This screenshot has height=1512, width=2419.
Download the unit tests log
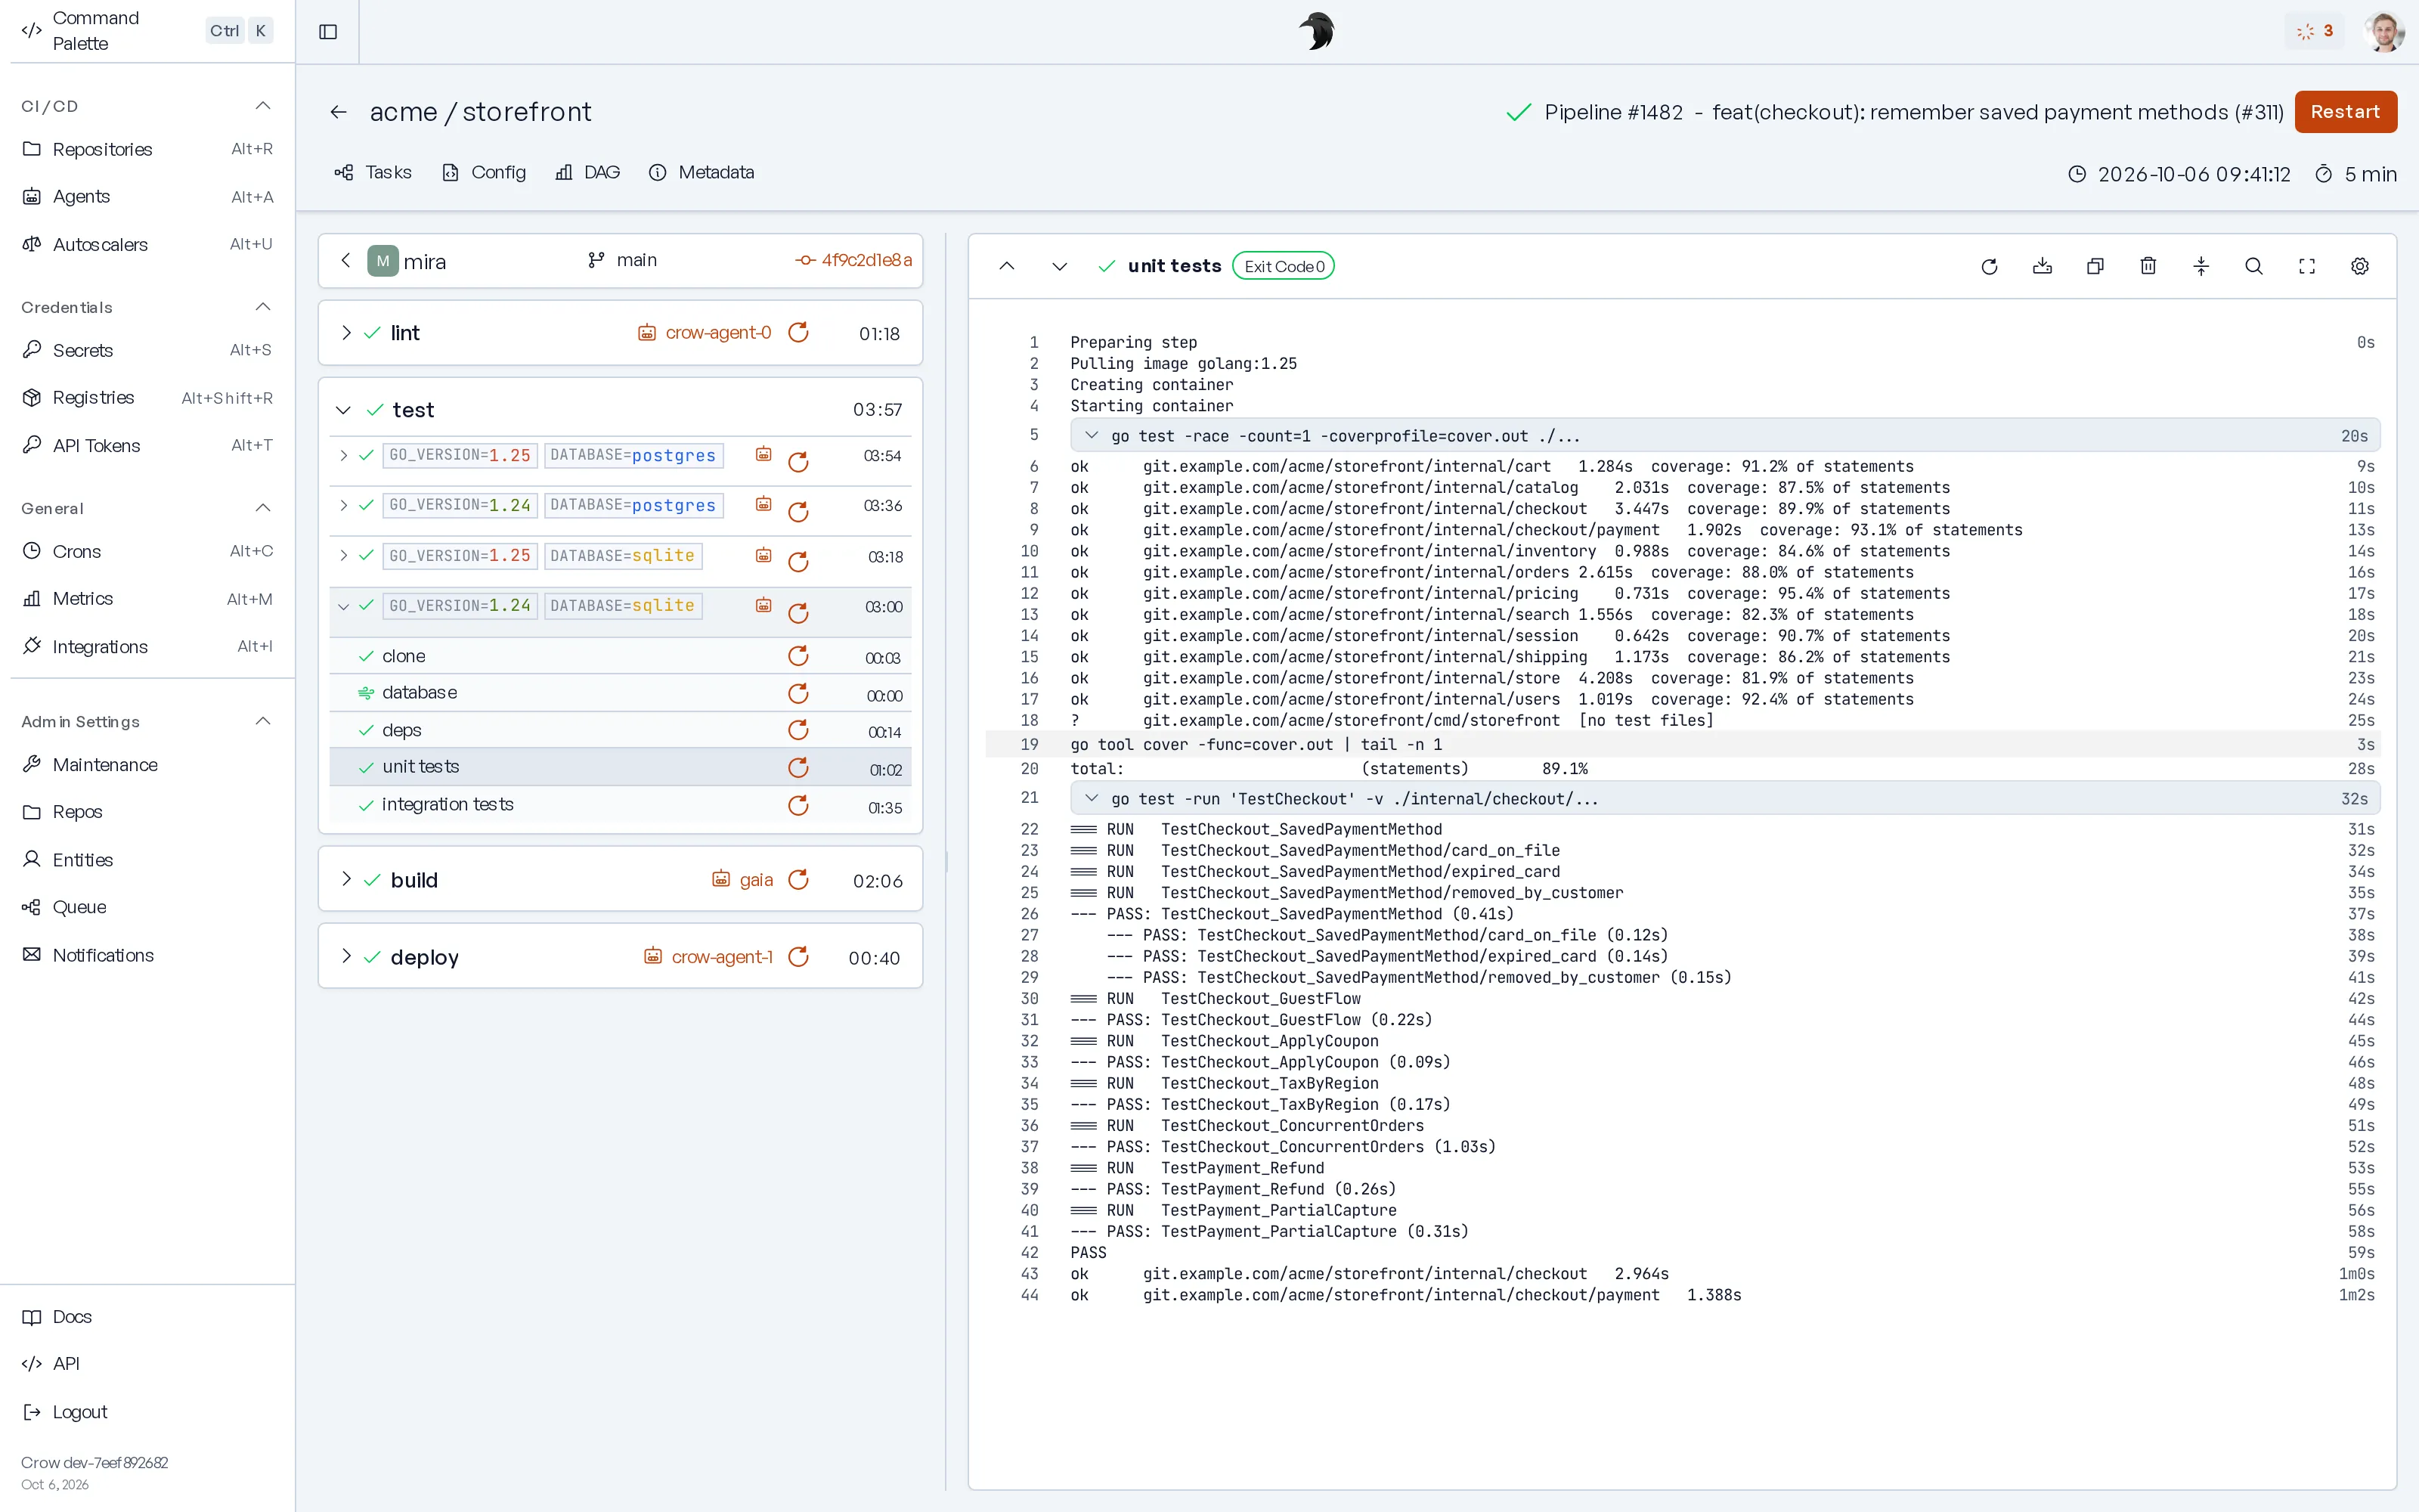[2042, 266]
